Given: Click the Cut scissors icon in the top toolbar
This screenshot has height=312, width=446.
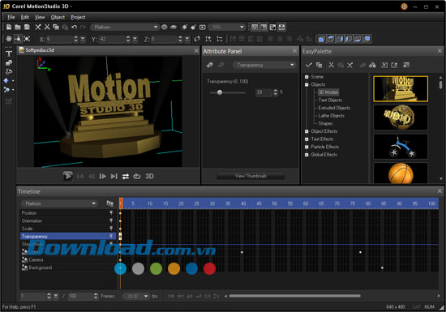Looking at the screenshot, I should coord(47,28).
